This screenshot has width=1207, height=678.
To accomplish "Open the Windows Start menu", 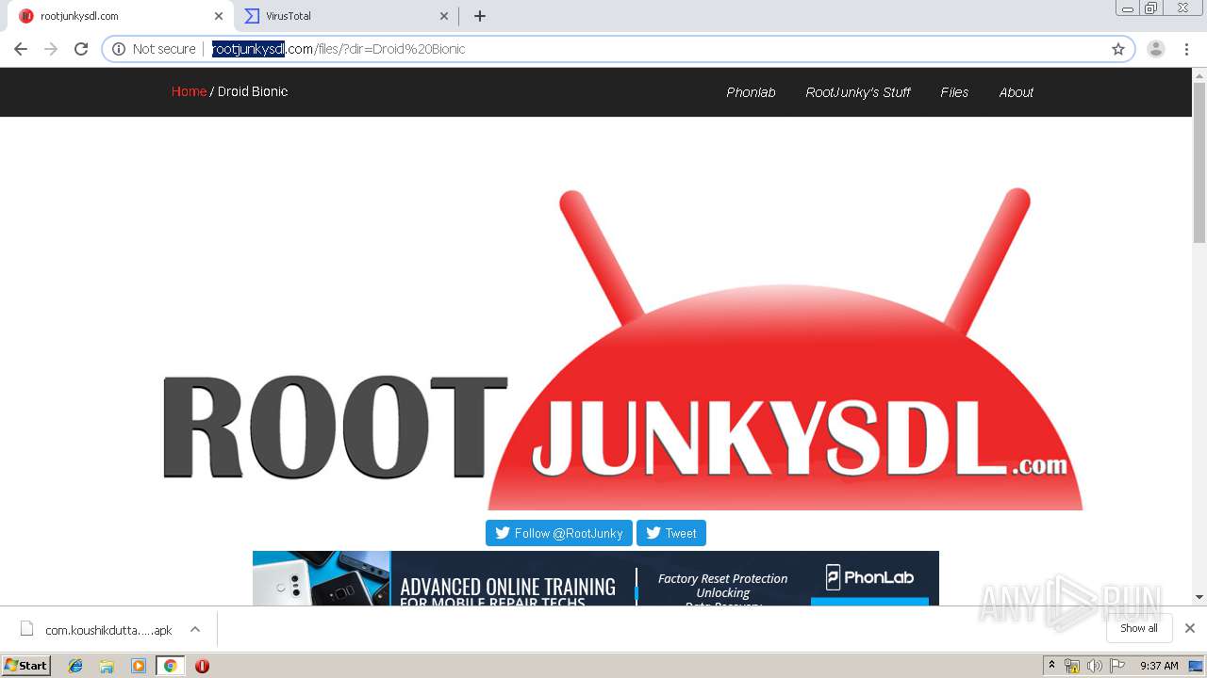I will [26, 665].
